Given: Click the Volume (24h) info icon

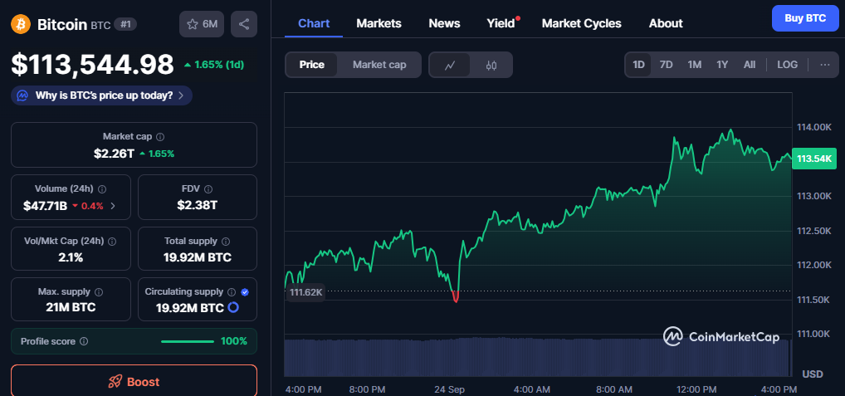Looking at the screenshot, I should point(102,189).
